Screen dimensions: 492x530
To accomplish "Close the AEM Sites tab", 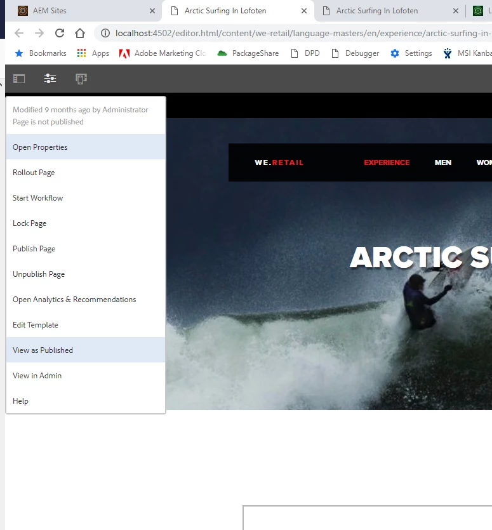I will click(x=152, y=11).
